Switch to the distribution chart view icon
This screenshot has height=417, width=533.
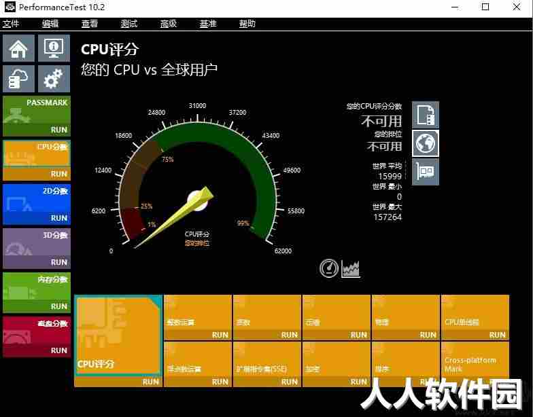[351, 269]
